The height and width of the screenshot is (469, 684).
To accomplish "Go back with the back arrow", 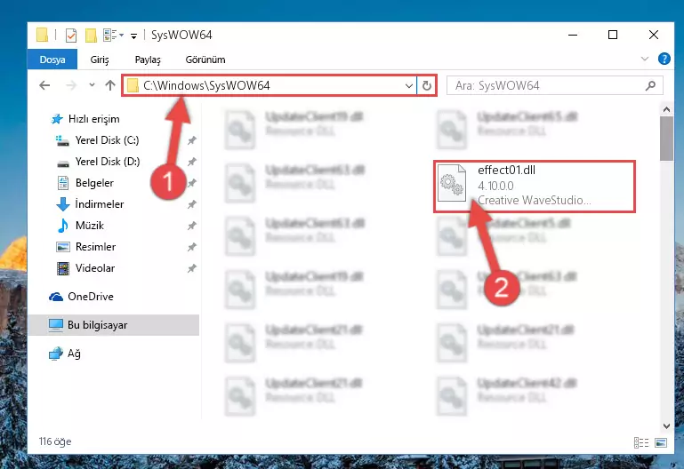I will pyautogui.click(x=44, y=85).
